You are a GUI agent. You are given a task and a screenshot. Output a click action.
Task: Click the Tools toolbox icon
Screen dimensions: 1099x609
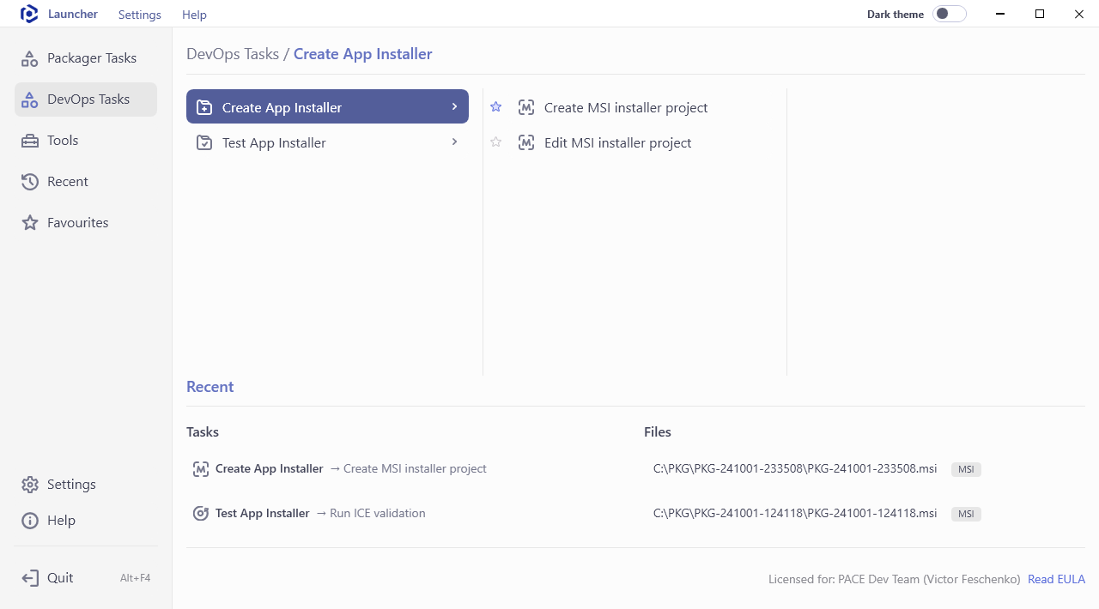pyautogui.click(x=30, y=141)
